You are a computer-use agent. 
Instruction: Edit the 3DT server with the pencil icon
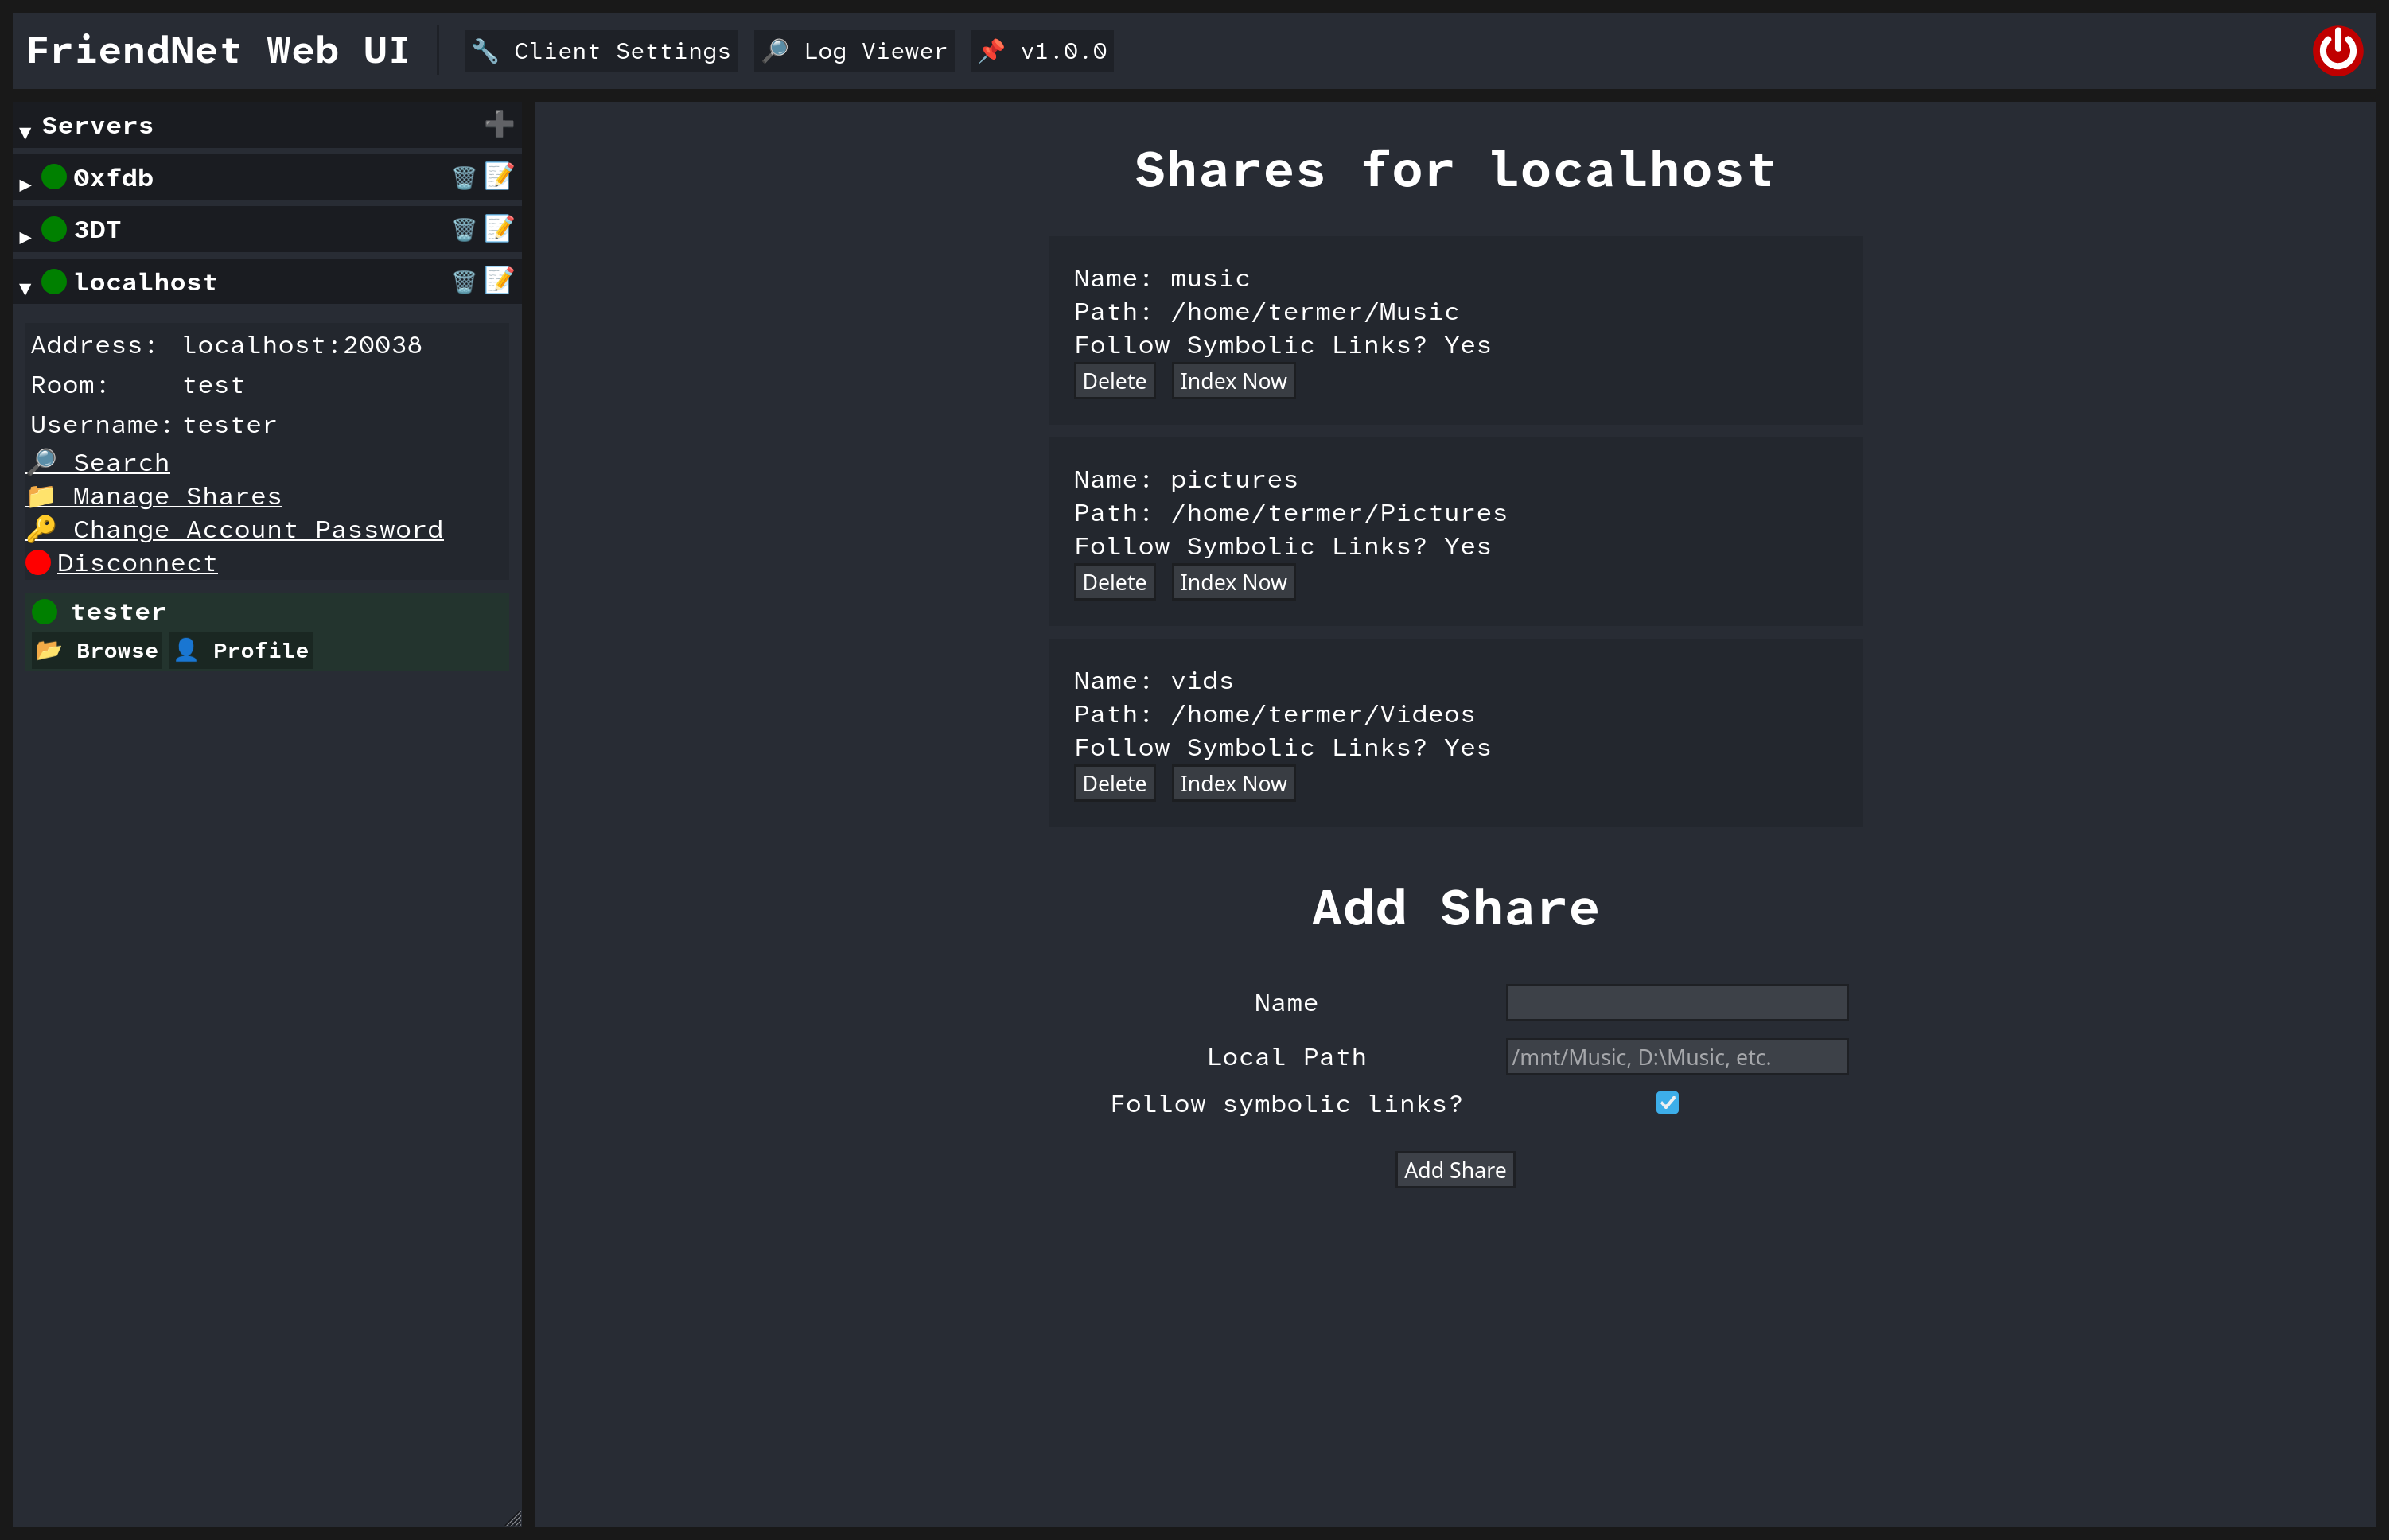click(x=500, y=228)
